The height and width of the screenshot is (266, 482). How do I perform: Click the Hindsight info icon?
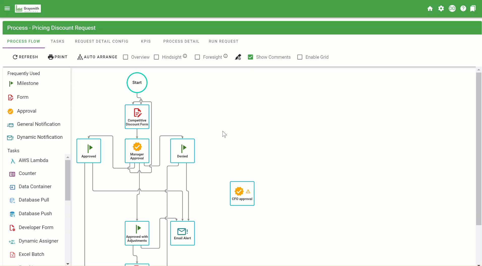(185, 56)
